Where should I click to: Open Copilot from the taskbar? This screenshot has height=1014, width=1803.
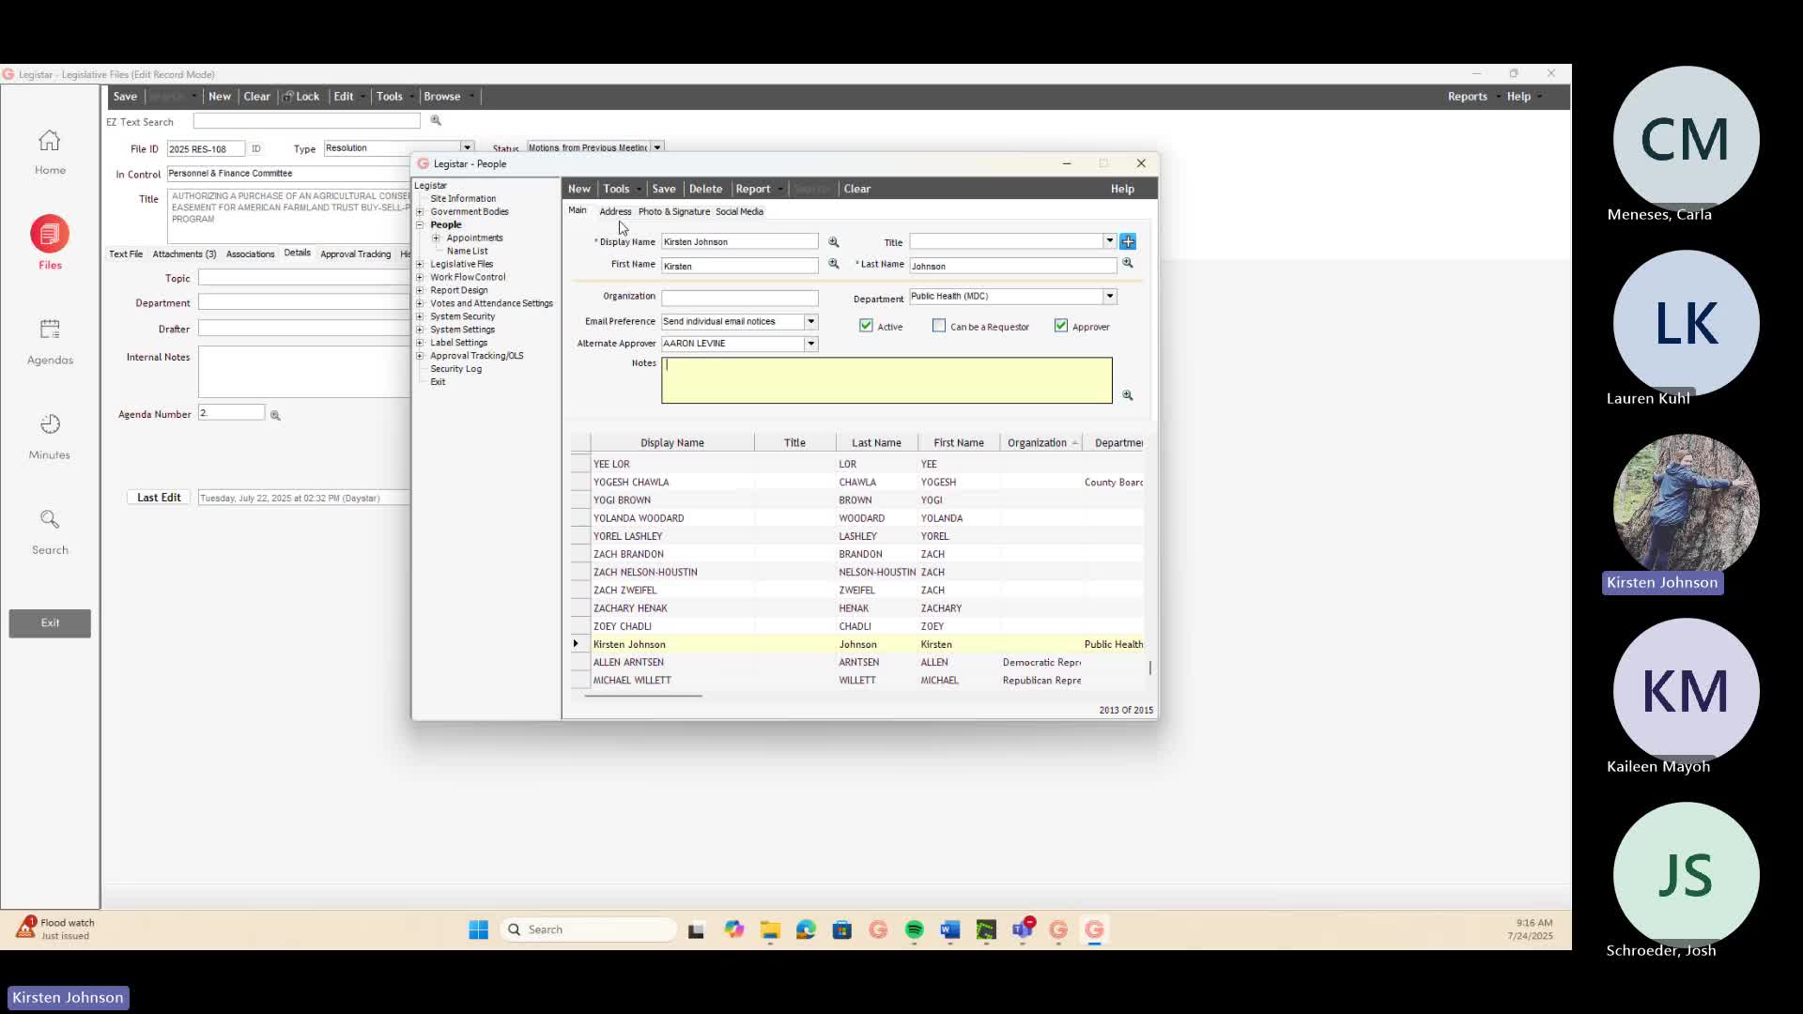(734, 929)
